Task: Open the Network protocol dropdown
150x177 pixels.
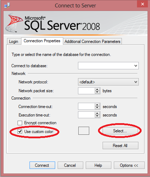Action: 108,82
